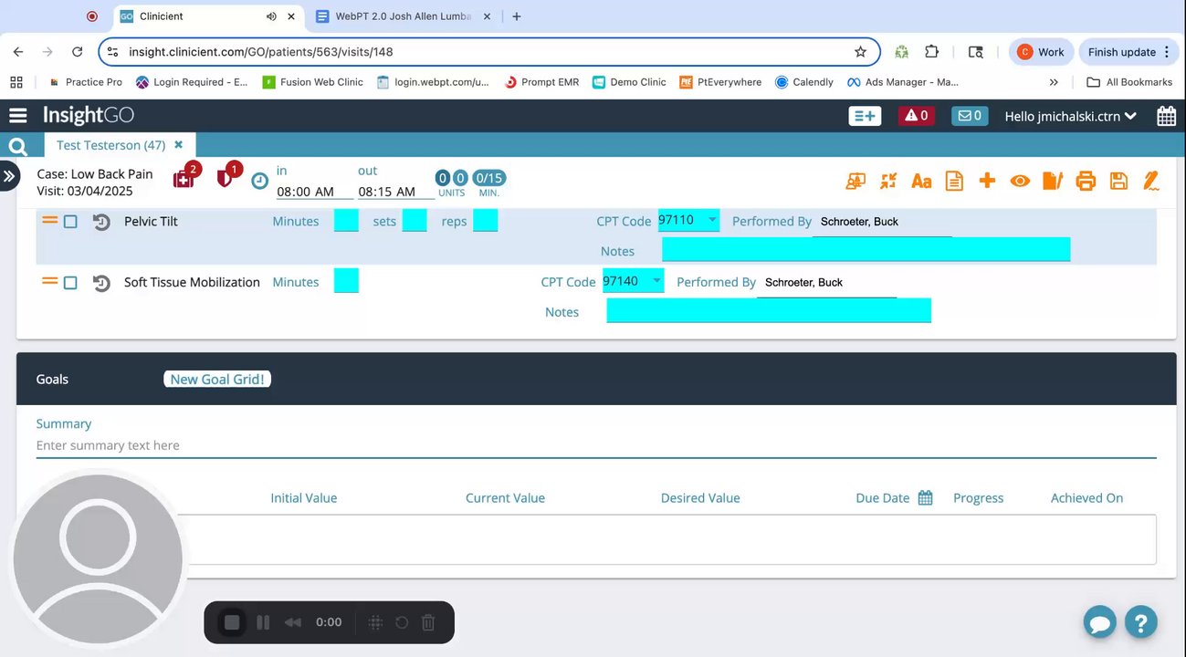1186x657 pixels.
Task: Open the Prompt EMR bookmark
Action: pos(541,82)
